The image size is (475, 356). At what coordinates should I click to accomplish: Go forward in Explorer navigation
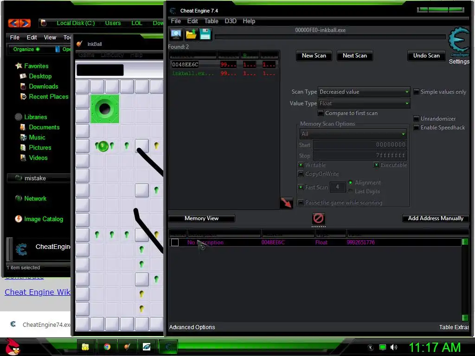point(25,23)
